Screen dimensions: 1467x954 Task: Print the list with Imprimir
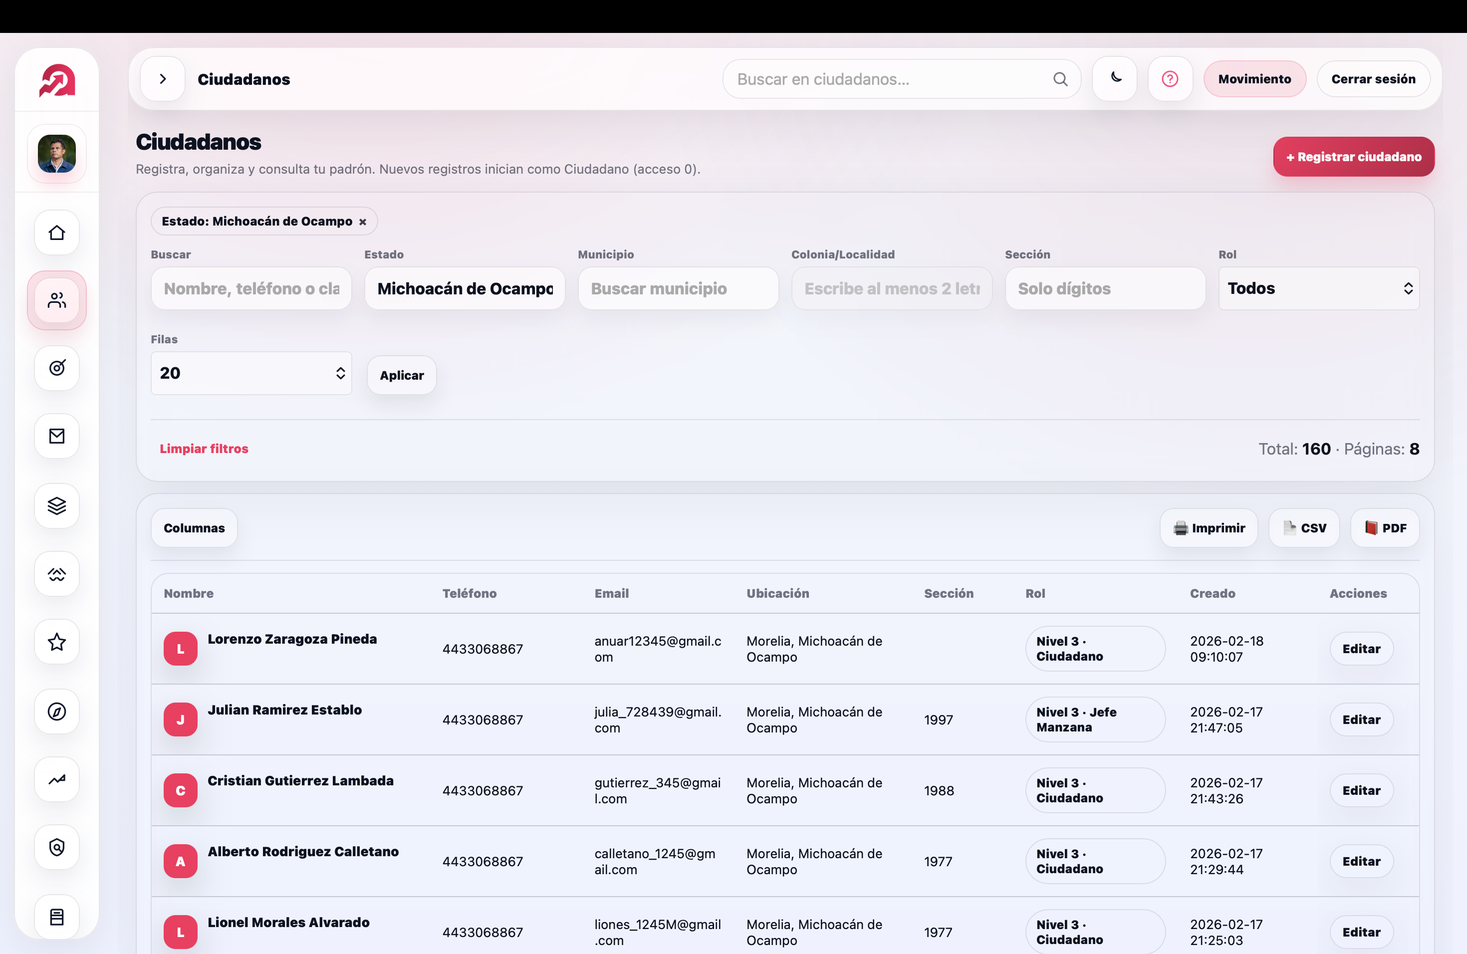click(1209, 528)
